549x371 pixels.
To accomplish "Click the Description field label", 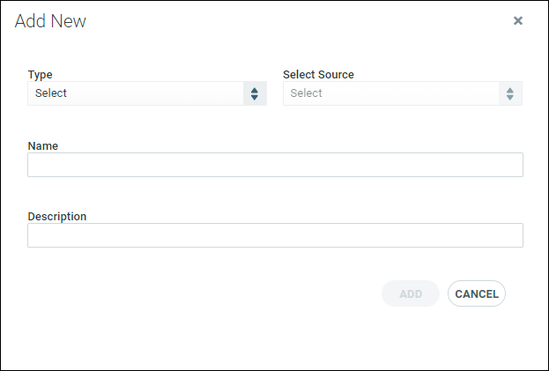I will click(57, 217).
